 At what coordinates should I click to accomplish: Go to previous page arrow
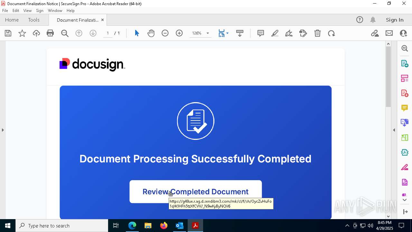point(79,33)
